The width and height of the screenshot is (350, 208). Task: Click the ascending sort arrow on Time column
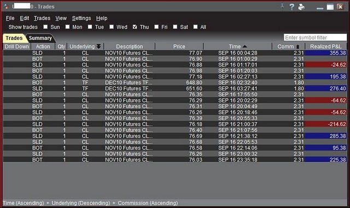click(x=244, y=47)
